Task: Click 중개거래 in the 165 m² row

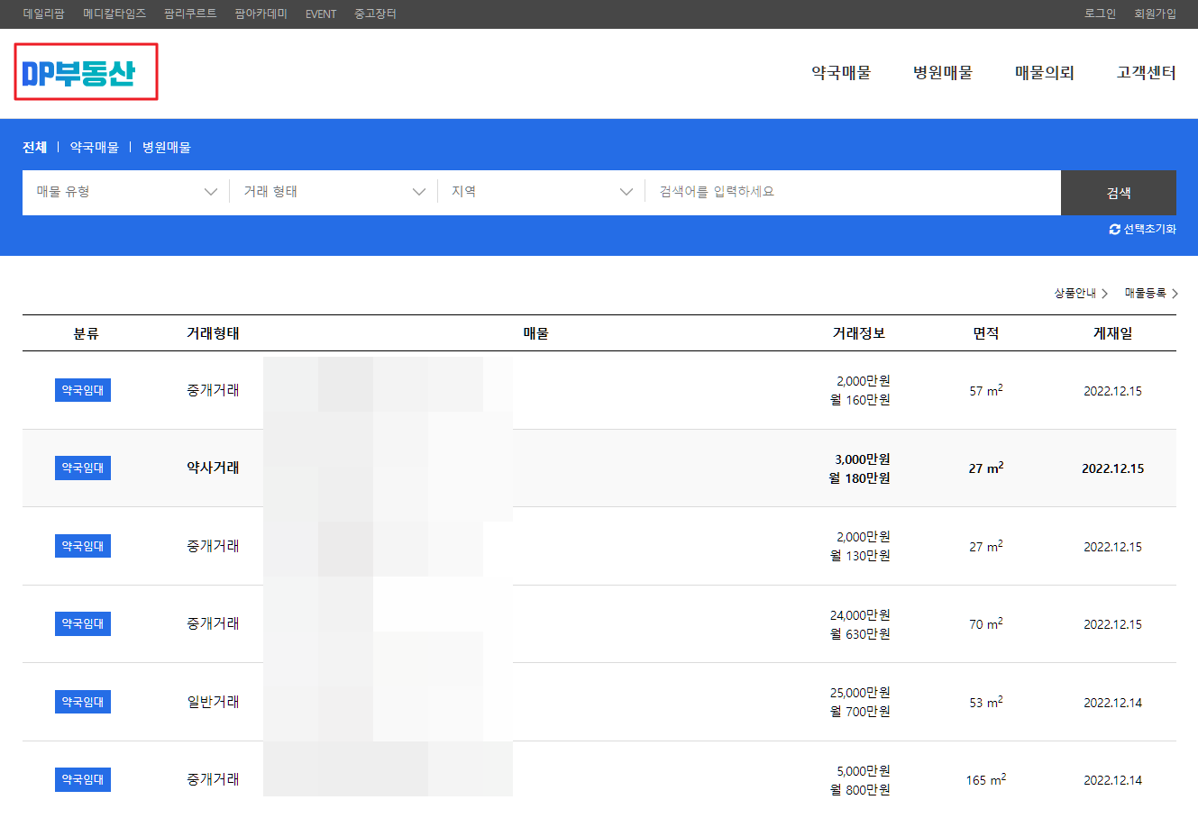Action: pos(213,779)
